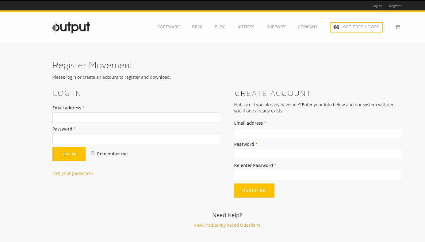Focus the Log In password field
Image resolution: width=425 pixels, height=242 pixels.
pyautogui.click(x=136, y=139)
